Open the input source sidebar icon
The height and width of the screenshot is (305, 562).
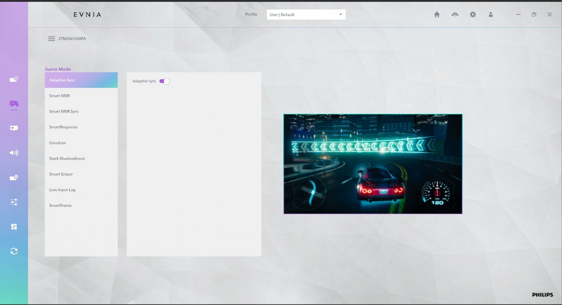[x=14, y=128]
